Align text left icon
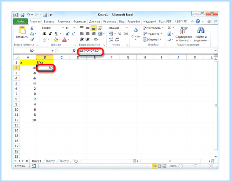Viewport: 231px width, 182px height. (x=82, y=34)
